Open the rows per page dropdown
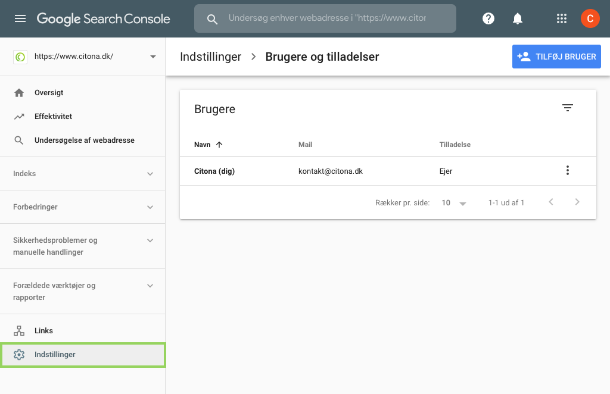 pyautogui.click(x=453, y=203)
